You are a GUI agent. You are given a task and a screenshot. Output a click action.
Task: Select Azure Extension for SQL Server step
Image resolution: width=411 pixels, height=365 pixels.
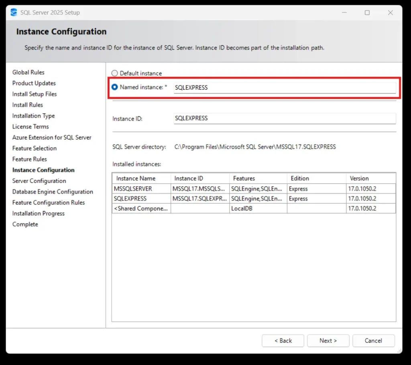click(x=52, y=137)
